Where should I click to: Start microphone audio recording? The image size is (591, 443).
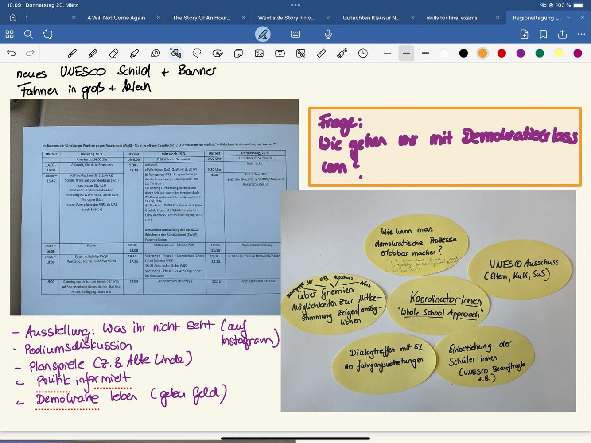click(x=328, y=34)
